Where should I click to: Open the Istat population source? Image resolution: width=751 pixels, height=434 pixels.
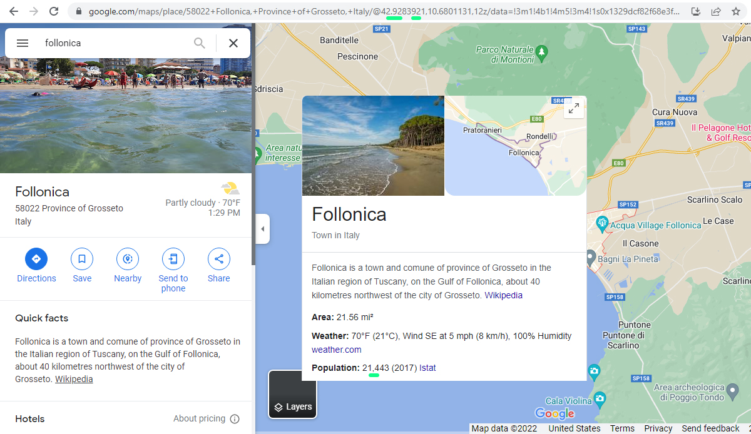click(427, 368)
